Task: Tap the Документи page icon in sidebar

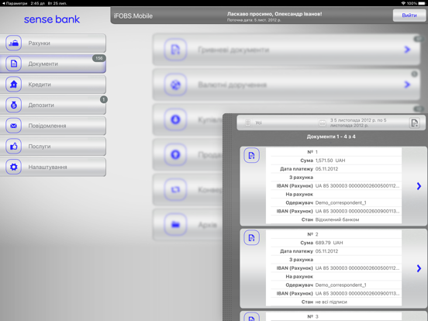Action: (x=14, y=64)
